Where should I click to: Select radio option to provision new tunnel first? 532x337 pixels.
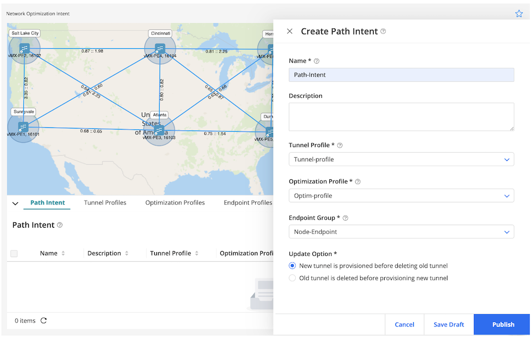[x=292, y=265]
